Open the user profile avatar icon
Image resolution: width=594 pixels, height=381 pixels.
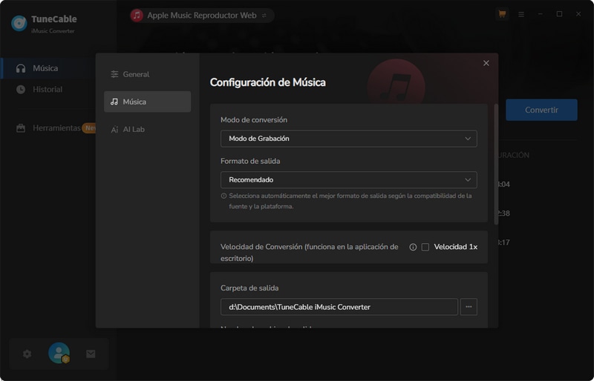tap(59, 354)
